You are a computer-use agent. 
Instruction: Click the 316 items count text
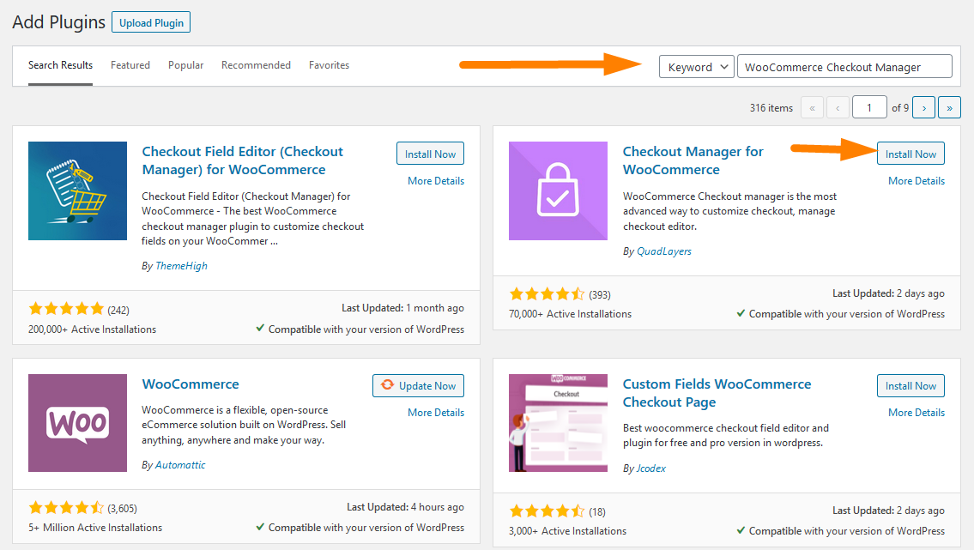click(x=771, y=107)
